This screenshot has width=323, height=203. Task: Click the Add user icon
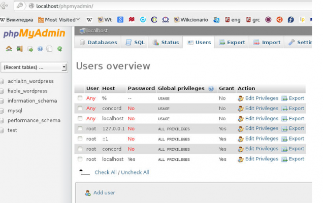(88, 193)
